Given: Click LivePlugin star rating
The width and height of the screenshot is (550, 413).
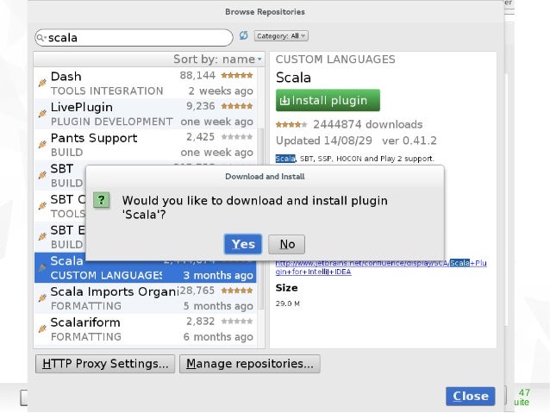Looking at the screenshot, I should coord(237,106).
